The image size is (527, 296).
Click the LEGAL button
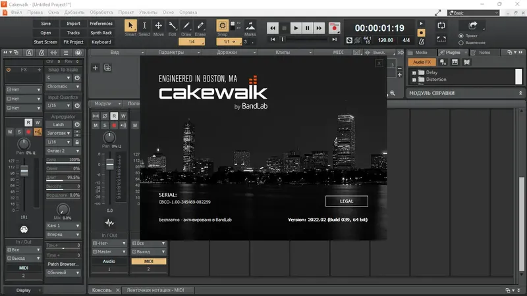tap(347, 201)
